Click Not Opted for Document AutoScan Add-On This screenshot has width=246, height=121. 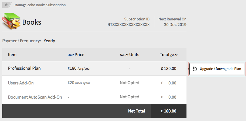pos(130,97)
